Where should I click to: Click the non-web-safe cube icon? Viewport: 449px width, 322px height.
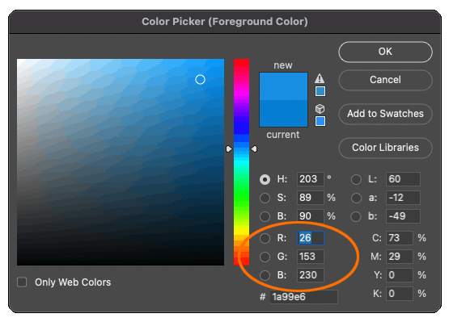pos(320,109)
